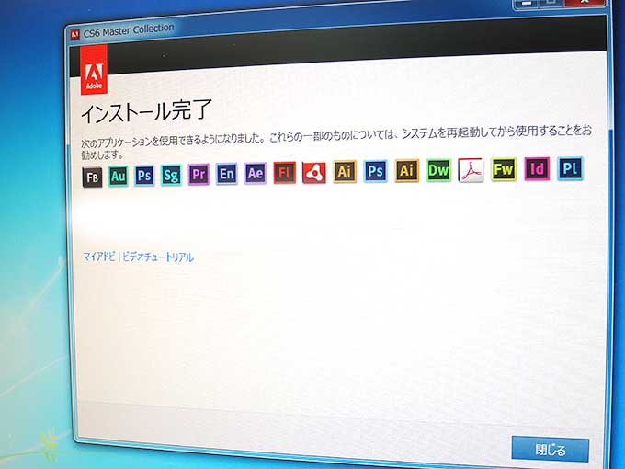This screenshot has height=469, width=625.
Task: Click the red Adobe logo in header
Action: 94,70
